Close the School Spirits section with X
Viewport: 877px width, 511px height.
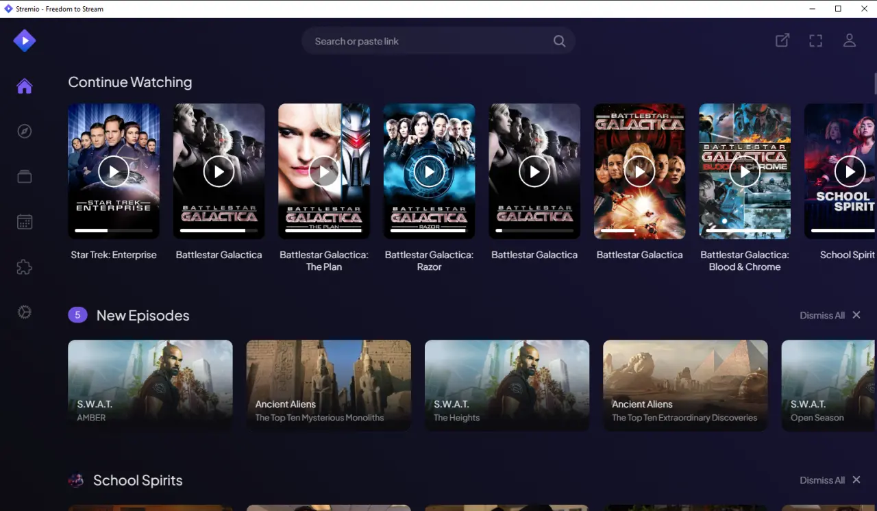856,480
